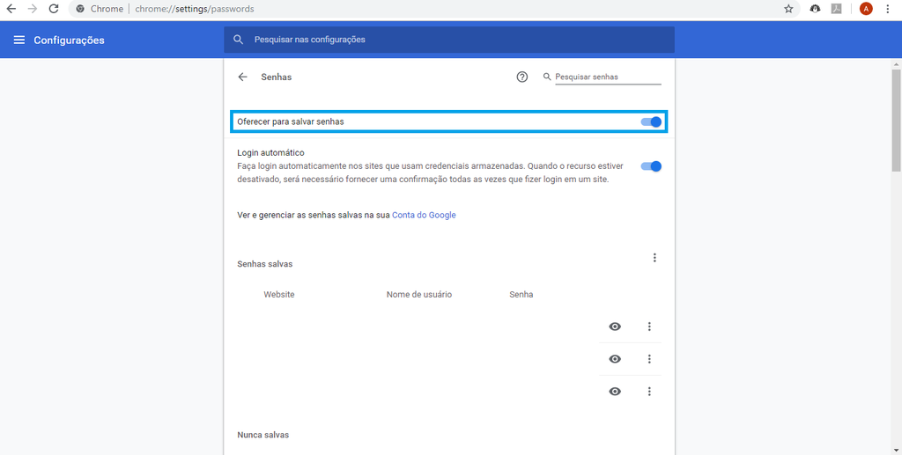Open the Senhas help question icon

pyautogui.click(x=521, y=77)
